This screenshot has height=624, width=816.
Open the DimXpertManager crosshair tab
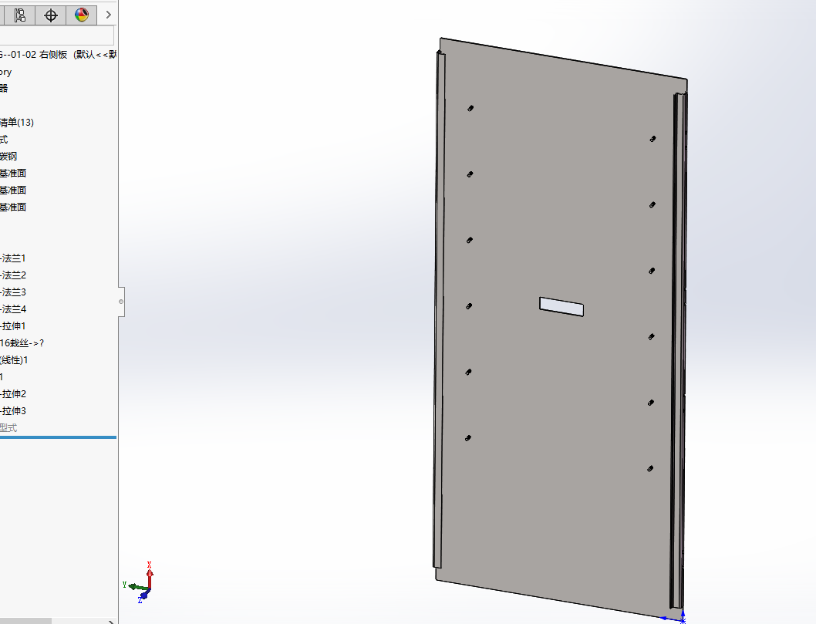click(50, 15)
